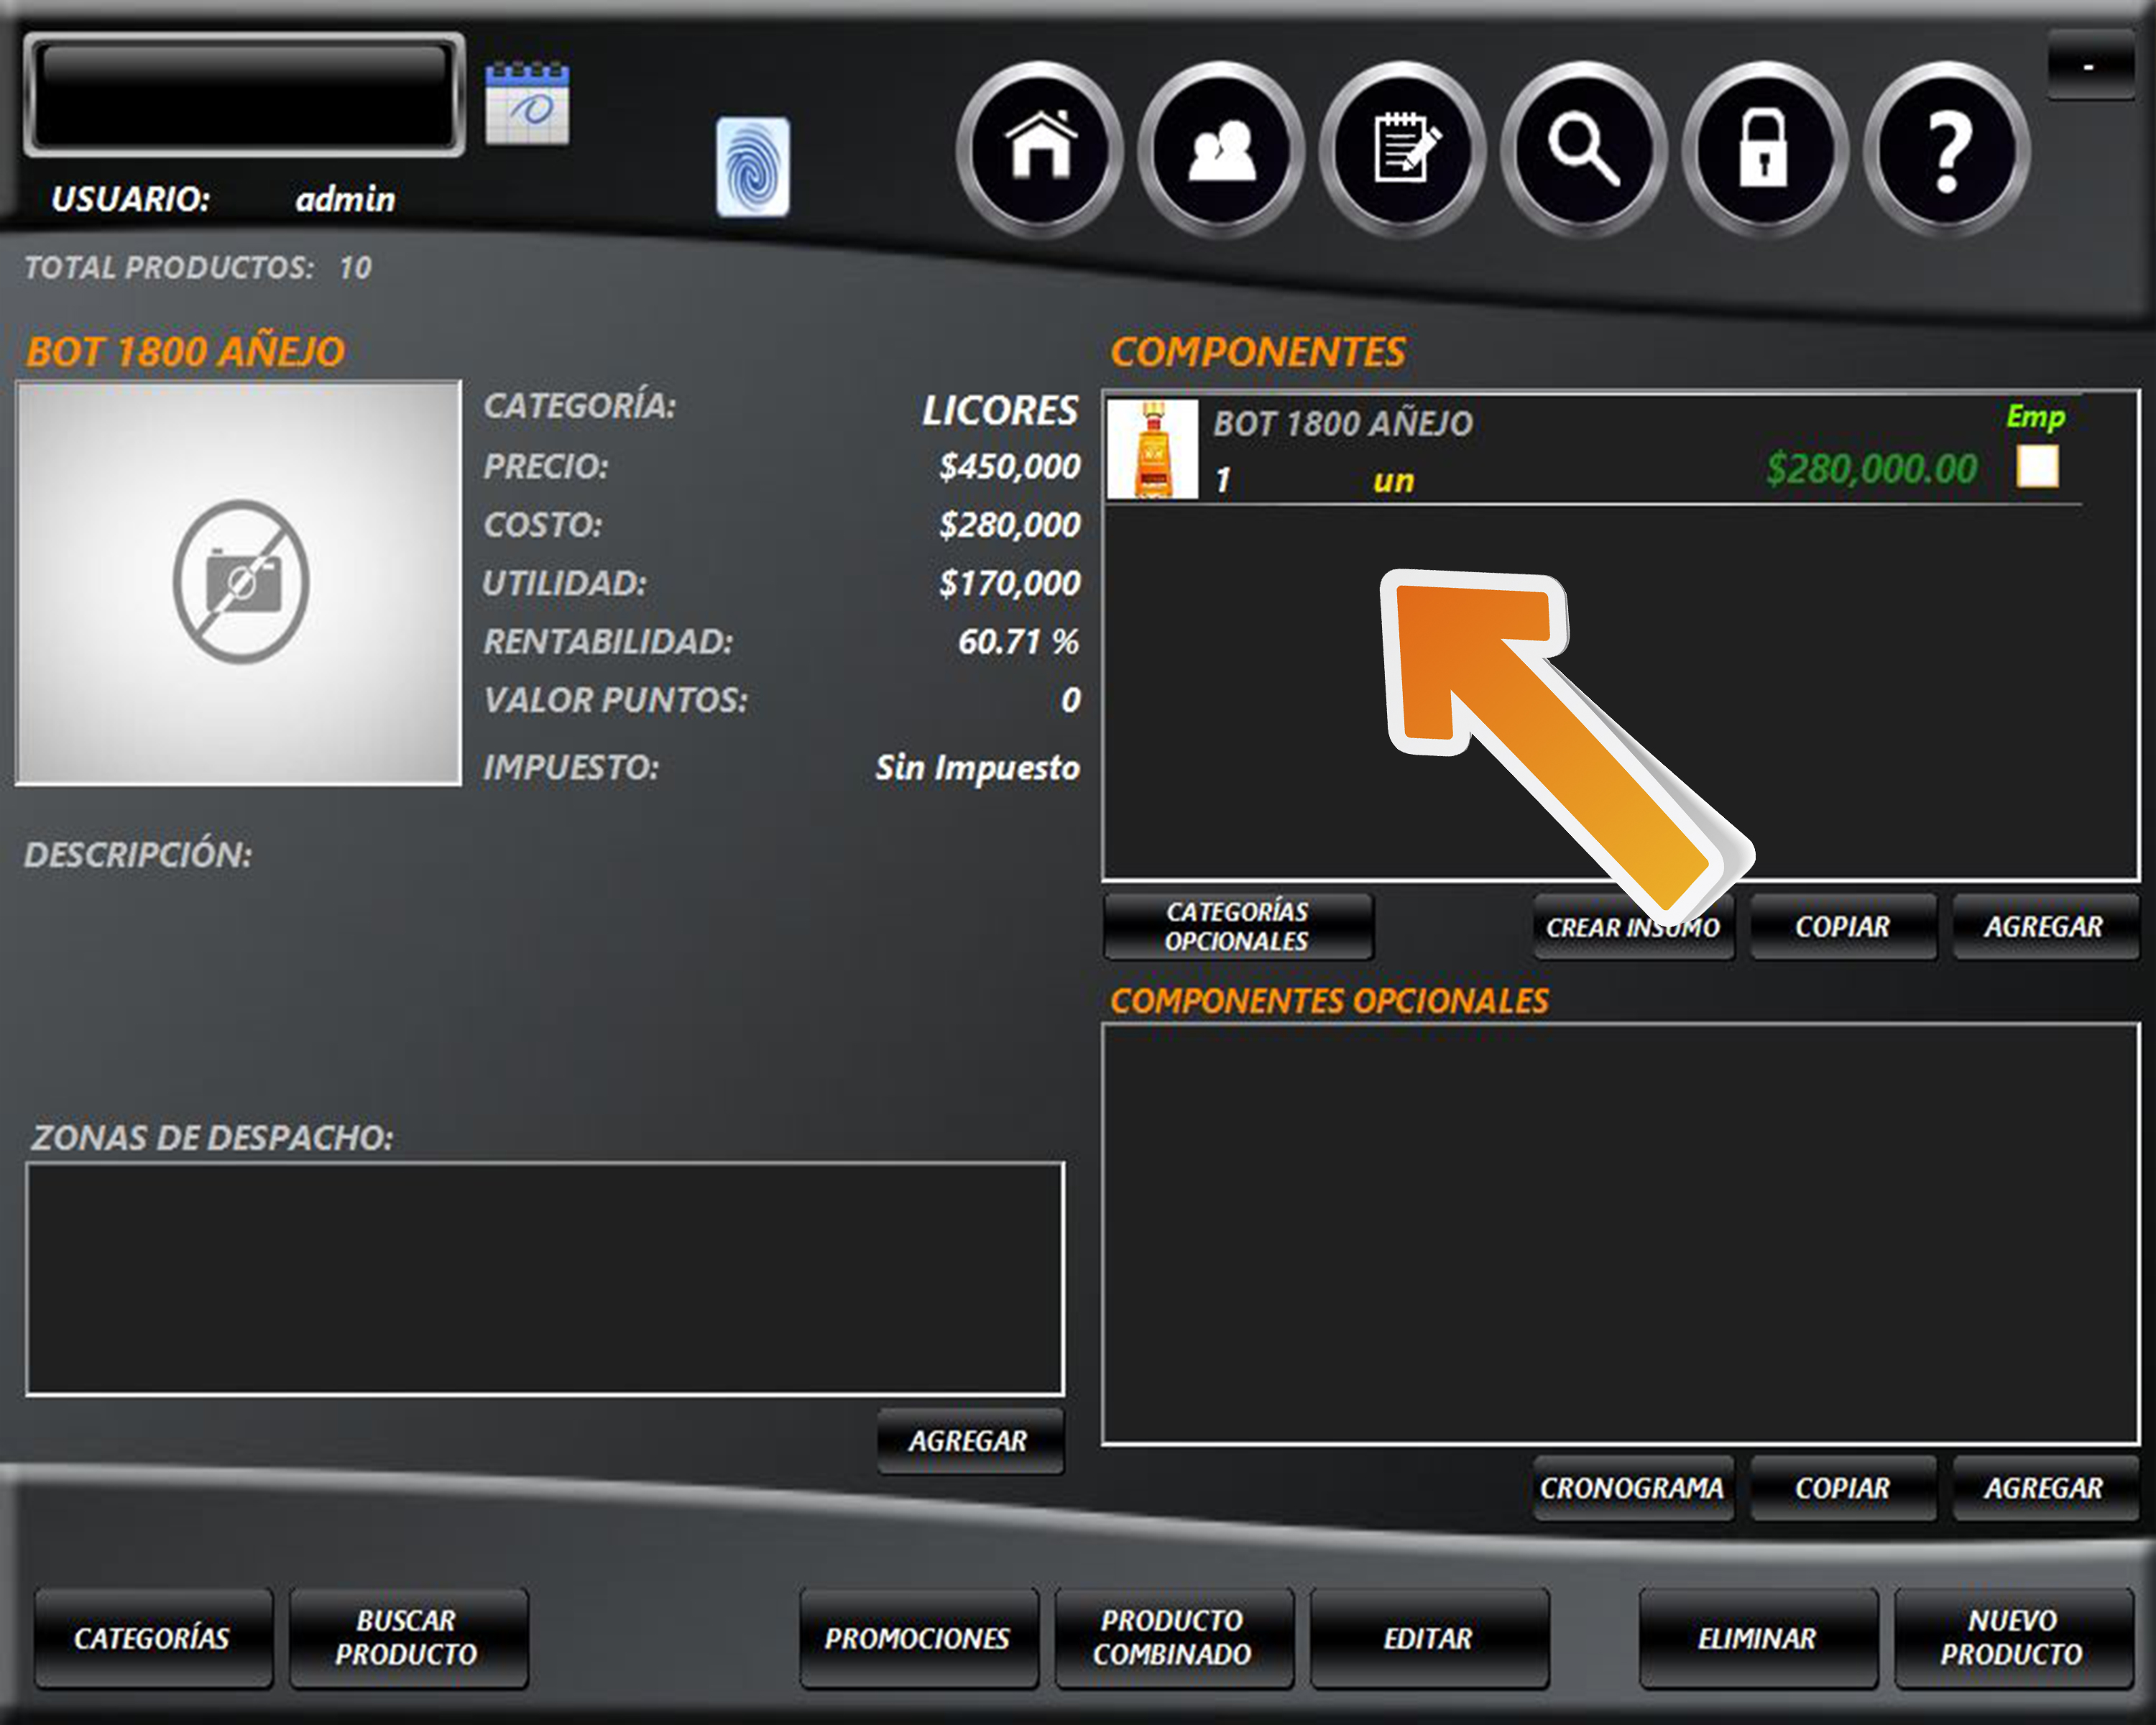Open help with question mark icon

1947,149
